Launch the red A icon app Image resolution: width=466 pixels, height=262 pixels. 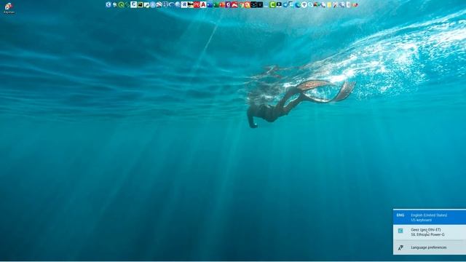tap(203, 4)
